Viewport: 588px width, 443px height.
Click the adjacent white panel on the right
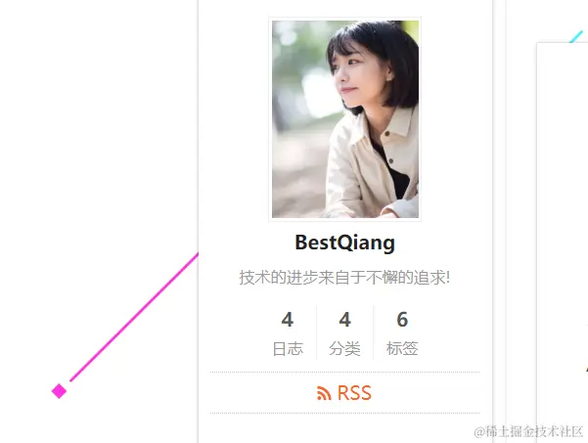[x=563, y=243]
